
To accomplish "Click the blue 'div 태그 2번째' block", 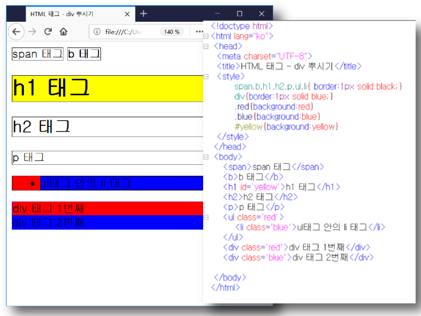I will (107, 223).
